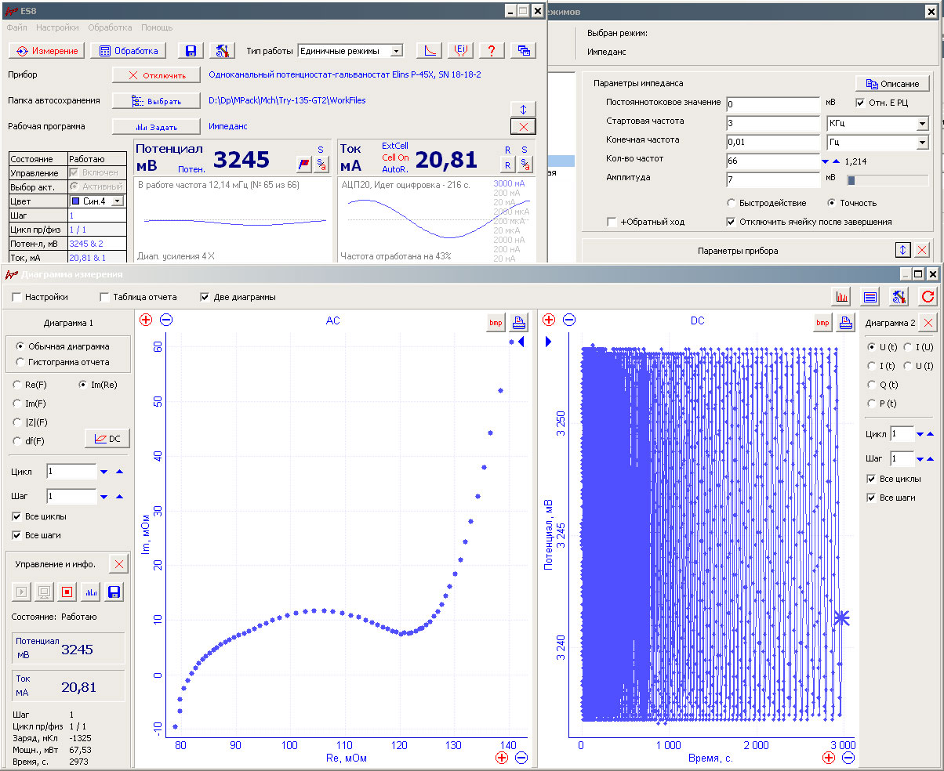Decrease Цикл value in Диаграмма 1
Image resolution: width=944 pixels, height=771 pixels.
pyautogui.click(x=104, y=472)
